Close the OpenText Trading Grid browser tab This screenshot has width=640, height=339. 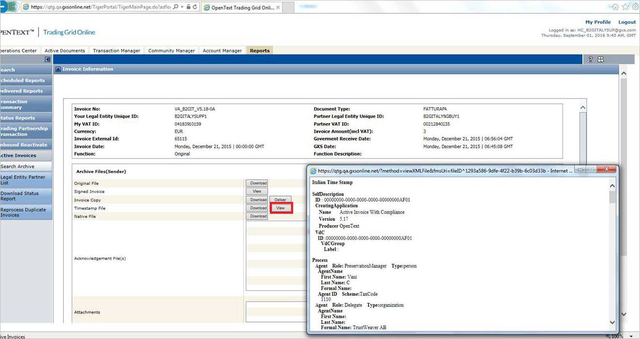click(277, 7)
